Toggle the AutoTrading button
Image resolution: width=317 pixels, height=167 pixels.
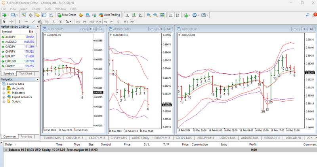[109, 15]
